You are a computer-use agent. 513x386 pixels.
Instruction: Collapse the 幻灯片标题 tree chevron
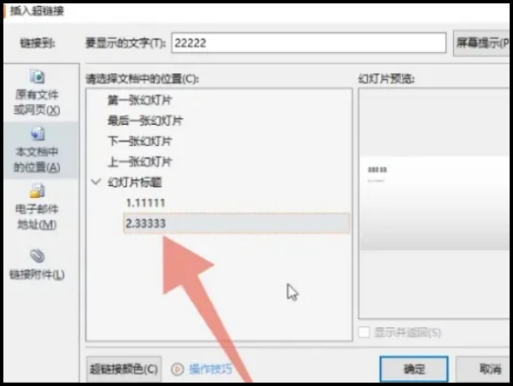(96, 182)
